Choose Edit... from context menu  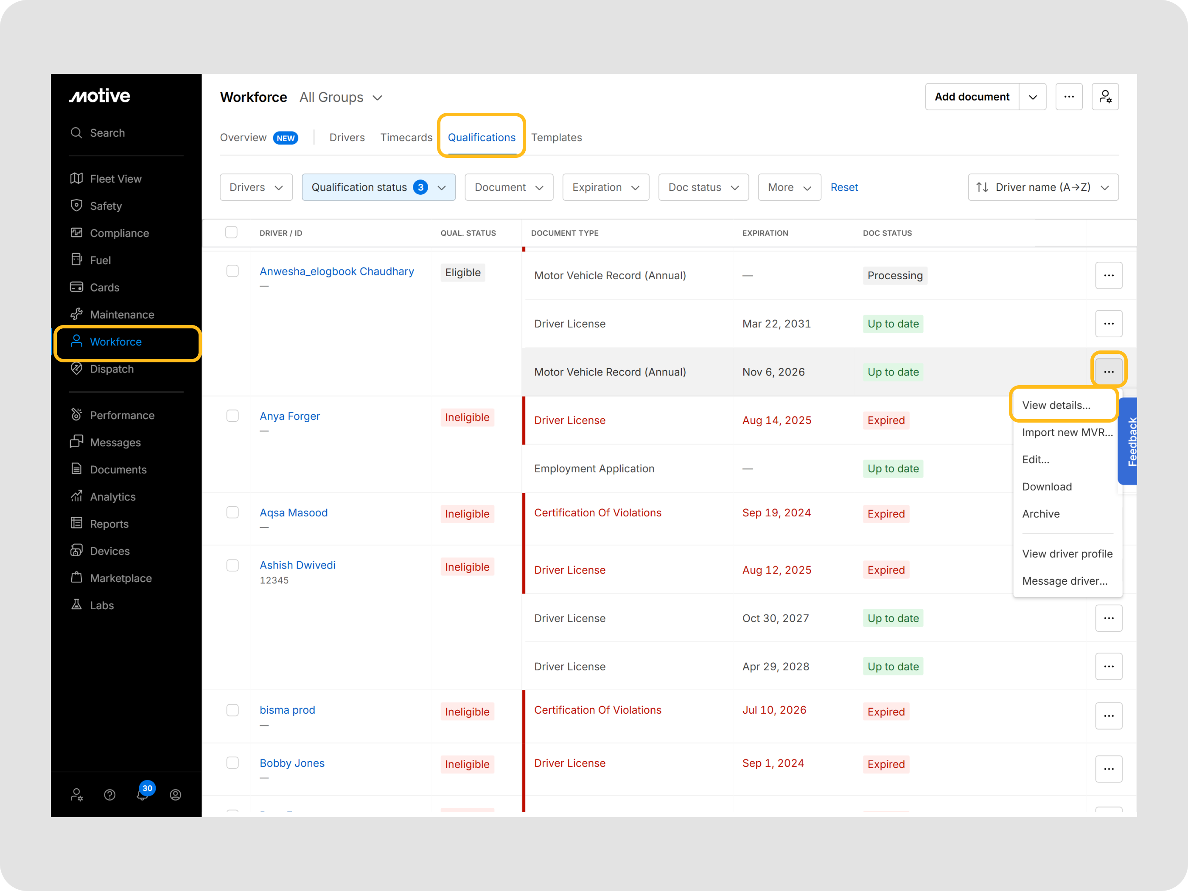pyautogui.click(x=1068, y=460)
